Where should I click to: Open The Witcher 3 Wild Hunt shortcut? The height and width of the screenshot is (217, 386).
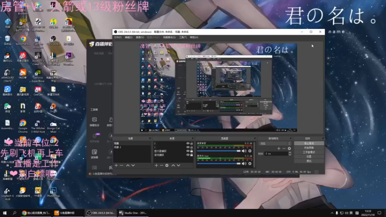38,126
